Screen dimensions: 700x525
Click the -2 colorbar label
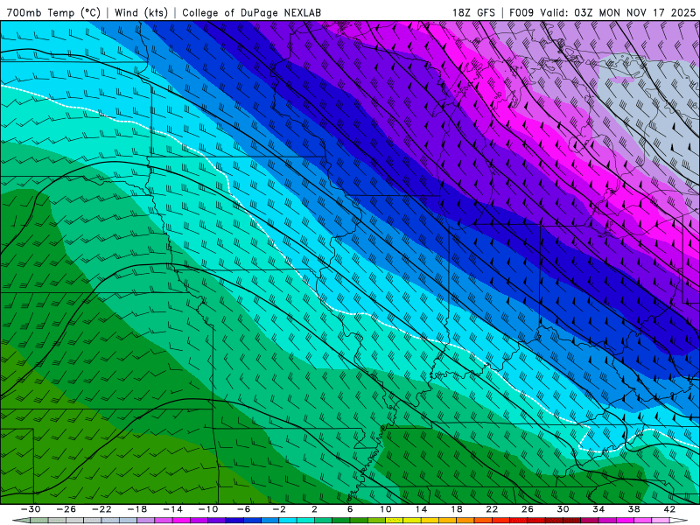point(279,509)
